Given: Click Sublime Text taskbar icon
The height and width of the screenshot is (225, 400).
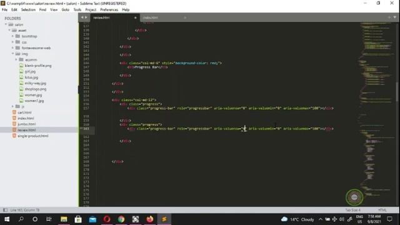Looking at the screenshot, I should coord(164,219).
